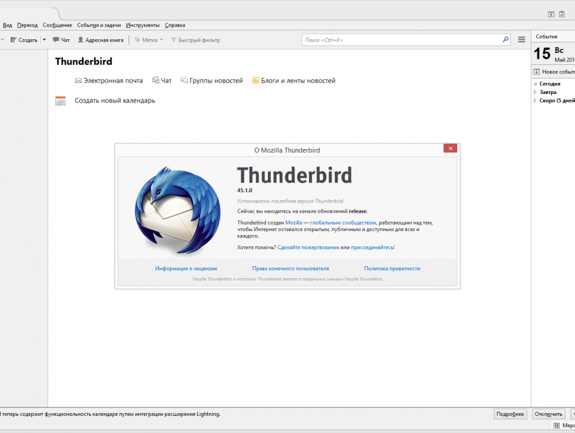
Task: Open Права конечного пользователя
Action: pyautogui.click(x=290, y=269)
